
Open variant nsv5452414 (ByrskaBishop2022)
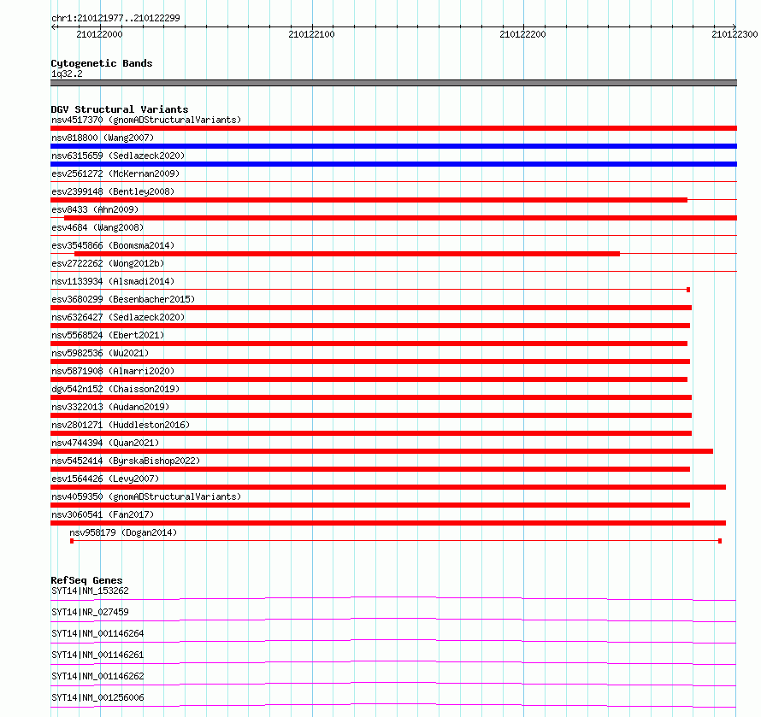click(126, 461)
